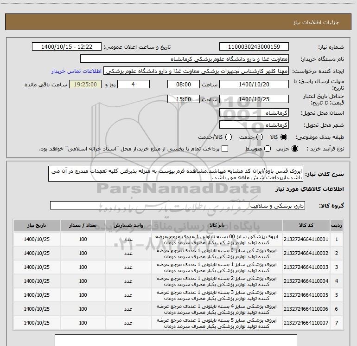Click product code 213272464110006
The height and width of the screenshot is (346, 357).
(306, 309)
